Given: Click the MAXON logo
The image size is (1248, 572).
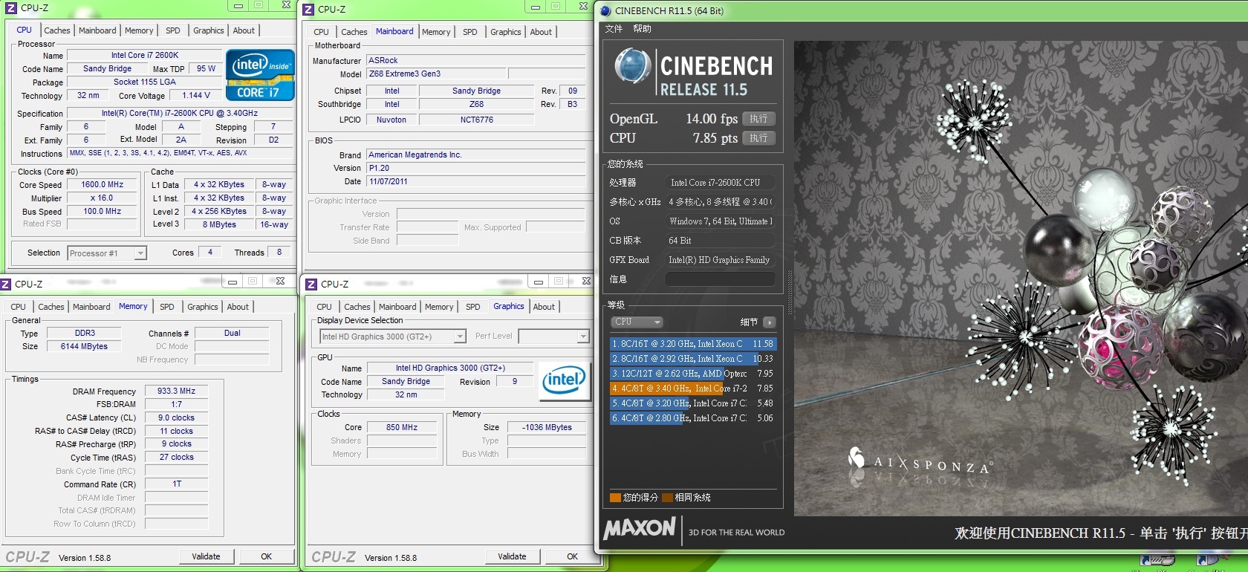Looking at the screenshot, I should (x=640, y=529).
